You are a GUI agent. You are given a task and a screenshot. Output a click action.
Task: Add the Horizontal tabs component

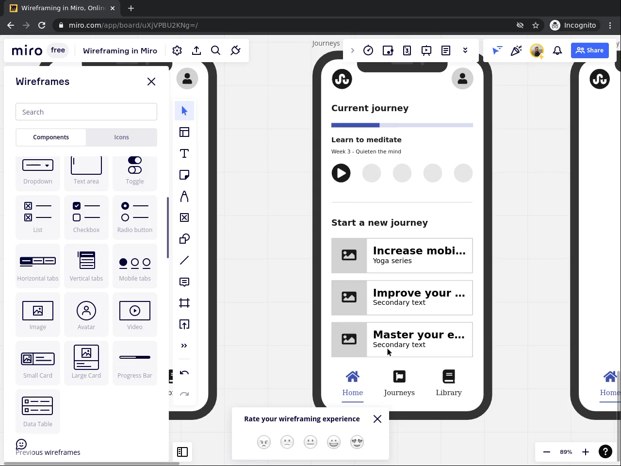click(x=38, y=266)
